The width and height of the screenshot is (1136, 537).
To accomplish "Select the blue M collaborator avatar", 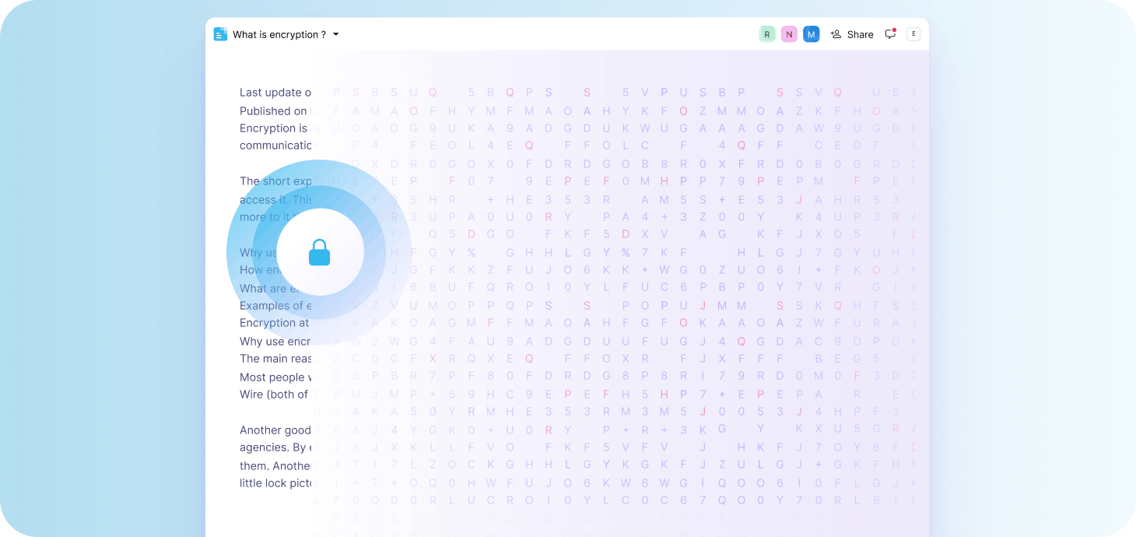I will (812, 34).
